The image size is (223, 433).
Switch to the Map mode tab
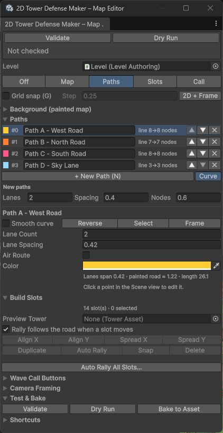[67, 82]
